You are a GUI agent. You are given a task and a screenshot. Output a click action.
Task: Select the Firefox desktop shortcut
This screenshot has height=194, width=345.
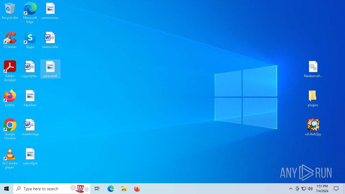(x=10, y=99)
